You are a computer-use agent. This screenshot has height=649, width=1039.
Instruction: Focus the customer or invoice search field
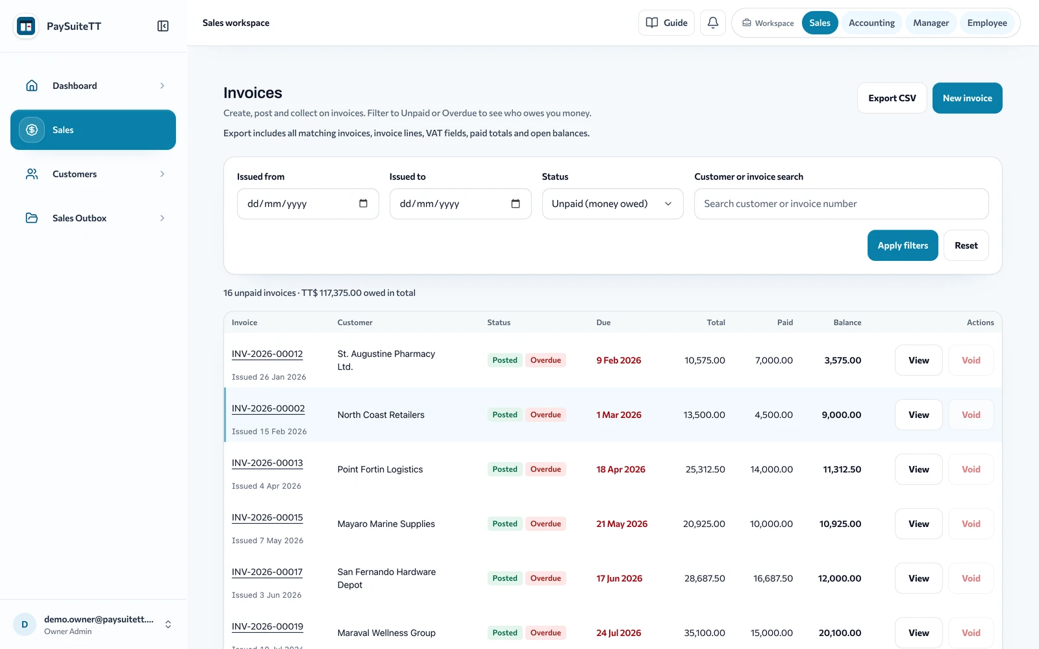[842, 204]
